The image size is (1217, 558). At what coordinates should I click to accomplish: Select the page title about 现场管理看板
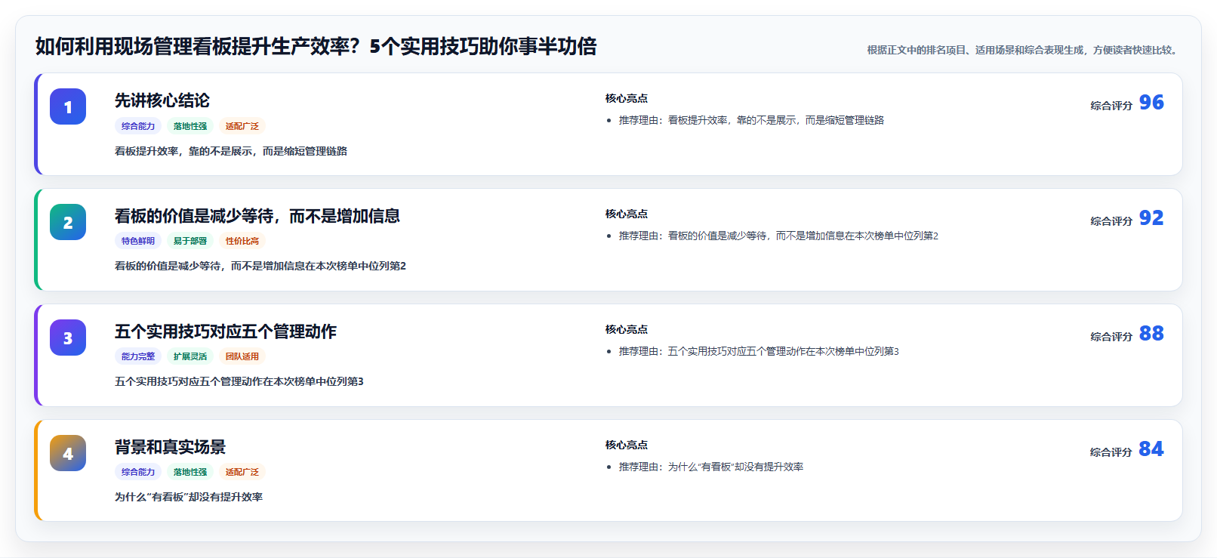coord(316,47)
